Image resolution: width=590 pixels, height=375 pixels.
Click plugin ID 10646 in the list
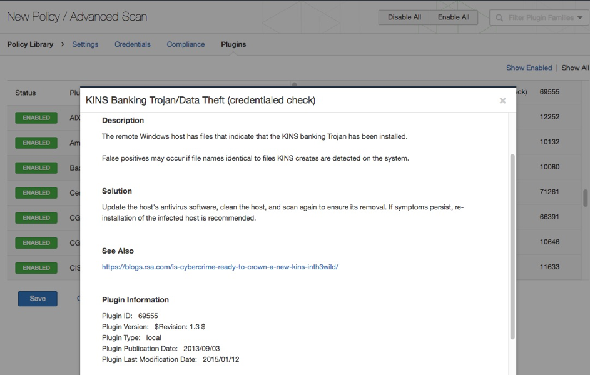point(549,242)
